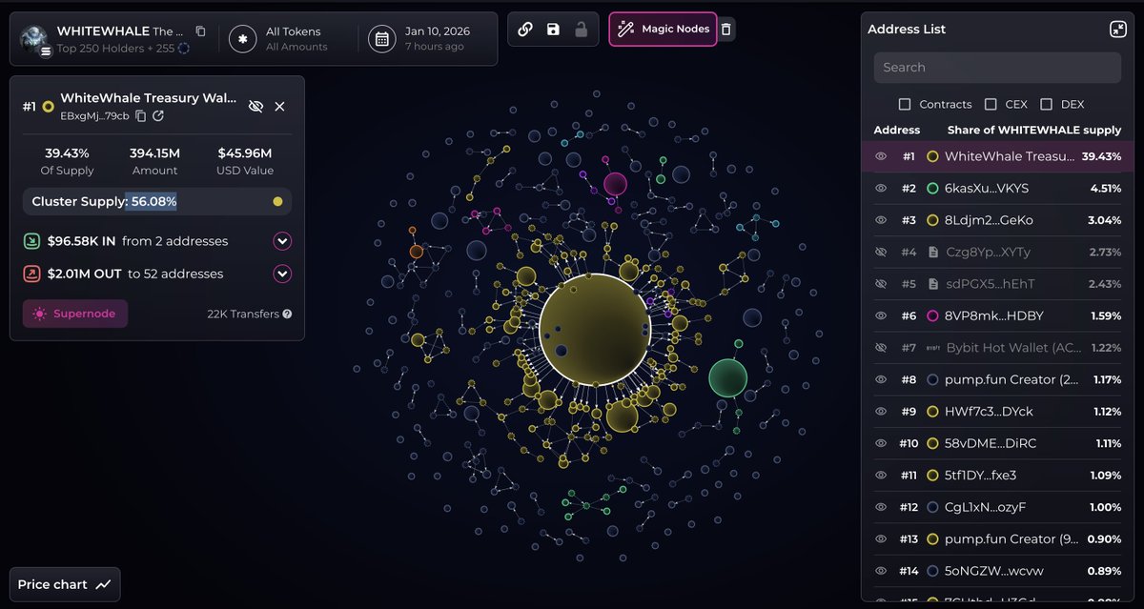
Task: Click the red OUT transfers icon
Action: coord(31,274)
